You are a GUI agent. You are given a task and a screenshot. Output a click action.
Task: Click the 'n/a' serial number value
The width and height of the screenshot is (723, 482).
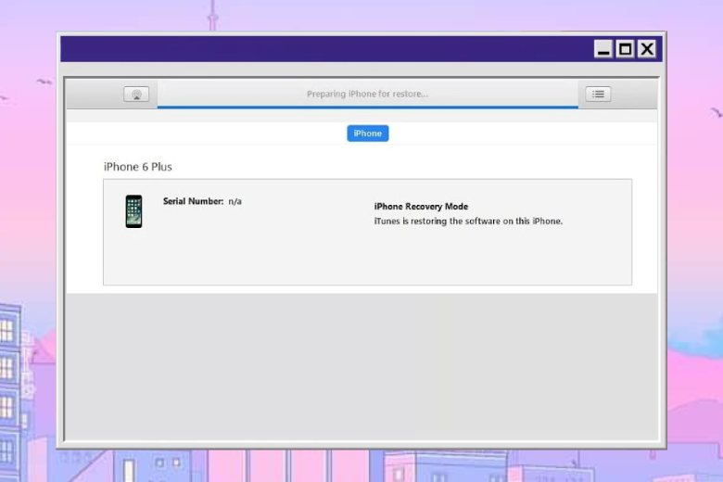[x=235, y=201]
